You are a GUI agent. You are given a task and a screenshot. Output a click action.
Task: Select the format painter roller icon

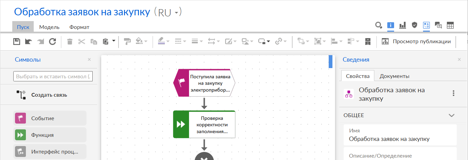tap(127, 42)
